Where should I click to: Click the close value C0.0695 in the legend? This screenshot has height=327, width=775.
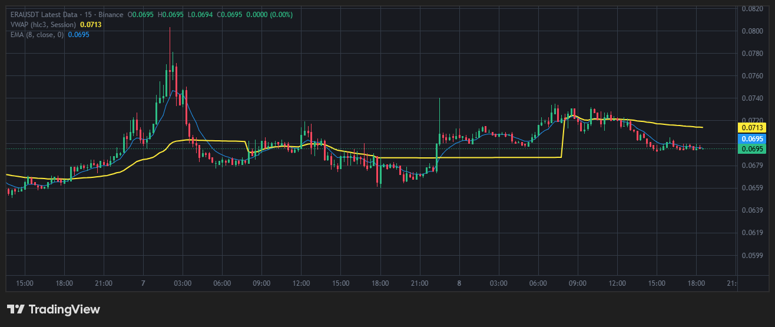coord(229,14)
